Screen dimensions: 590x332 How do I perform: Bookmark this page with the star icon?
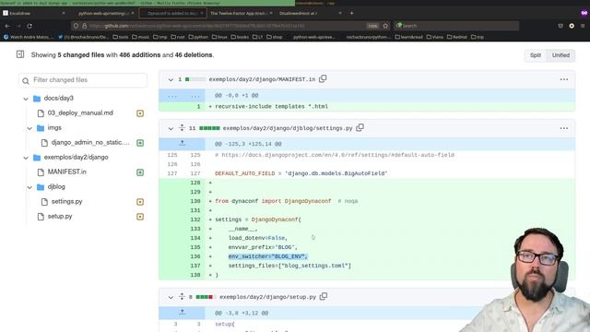[x=385, y=26]
